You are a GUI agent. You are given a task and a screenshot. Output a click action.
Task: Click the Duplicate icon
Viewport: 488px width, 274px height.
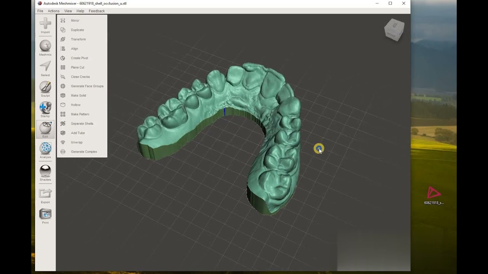63,30
